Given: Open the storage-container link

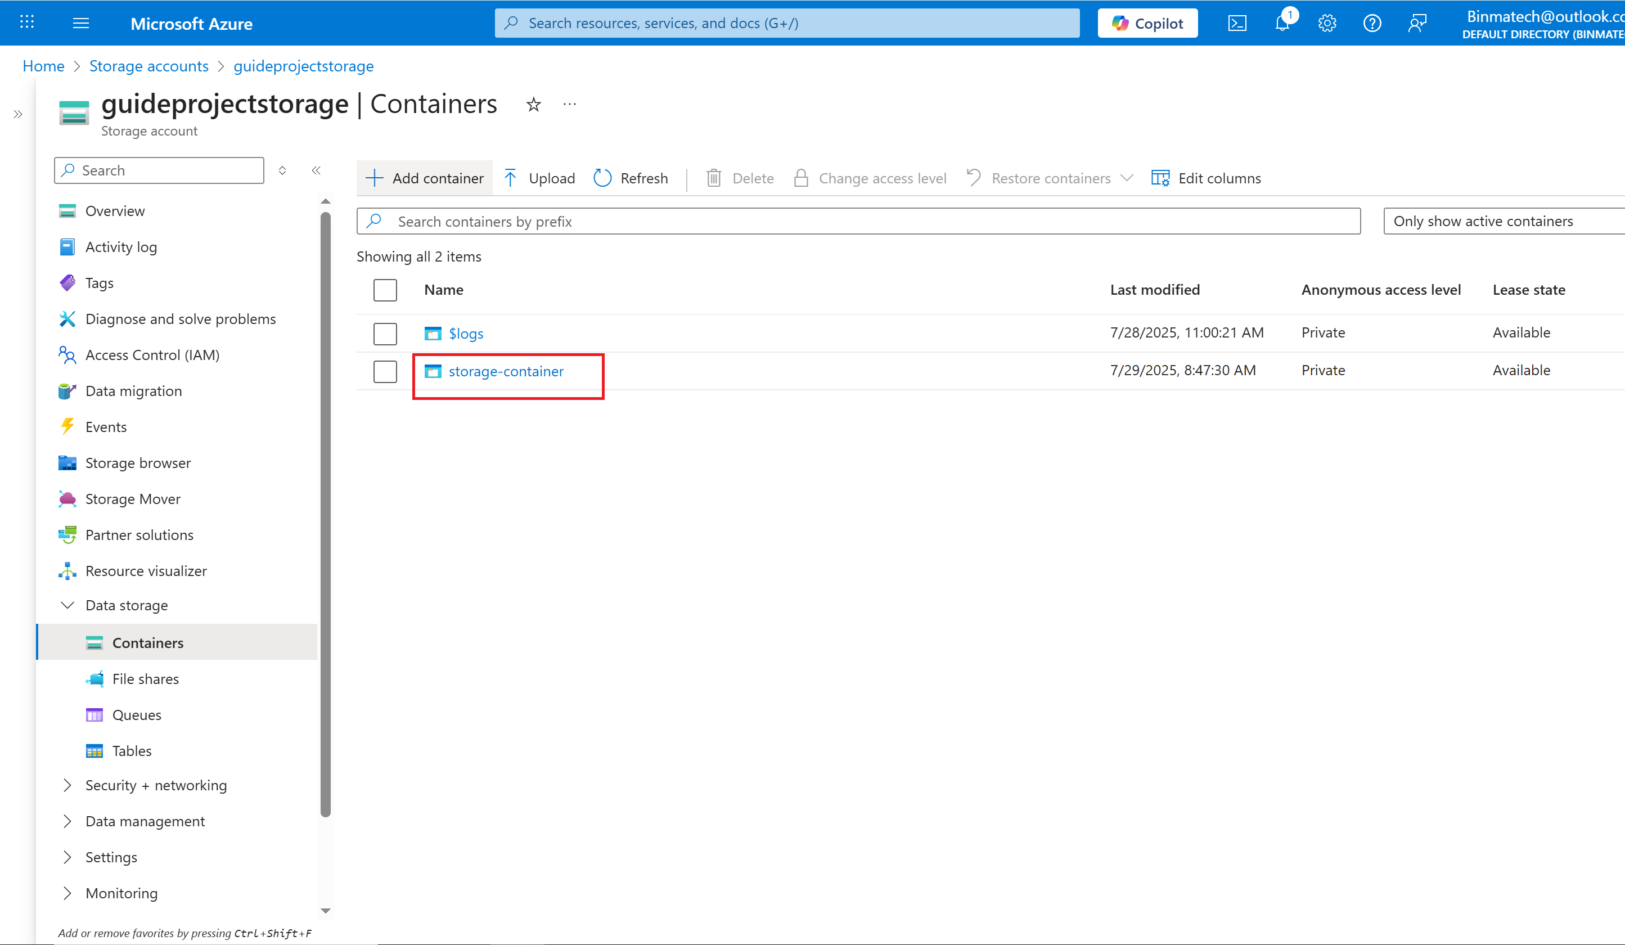Looking at the screenshot, I should click(506, 372).
